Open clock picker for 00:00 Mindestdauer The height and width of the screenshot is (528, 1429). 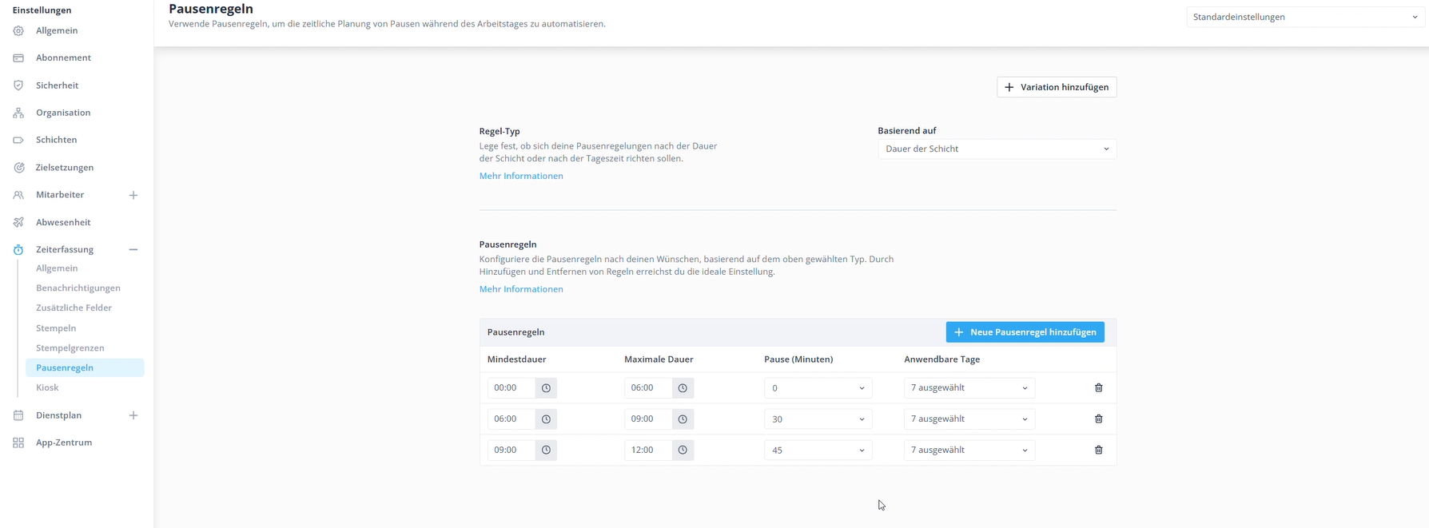click(546, 388)
